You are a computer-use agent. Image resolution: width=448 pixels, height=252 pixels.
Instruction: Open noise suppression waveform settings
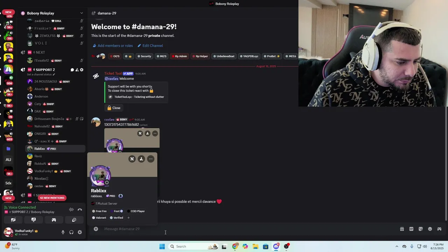[71, 210]
